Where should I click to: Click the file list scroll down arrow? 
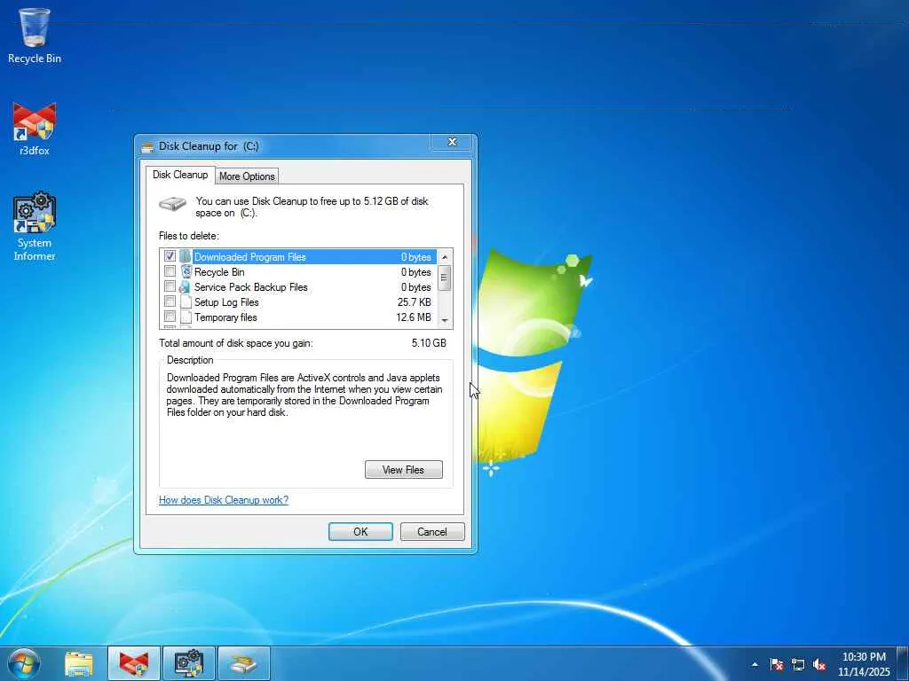pyautogui.click(x=445, y=320)
